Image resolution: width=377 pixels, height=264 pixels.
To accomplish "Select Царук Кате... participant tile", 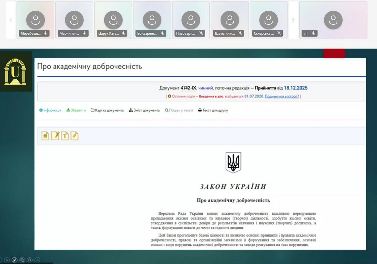I will point(113,20).
